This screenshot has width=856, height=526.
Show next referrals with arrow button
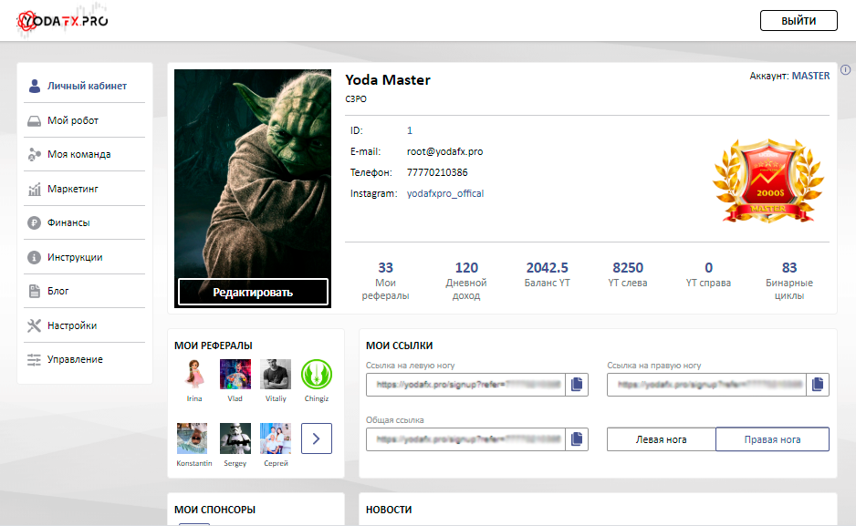pos(317,438)
